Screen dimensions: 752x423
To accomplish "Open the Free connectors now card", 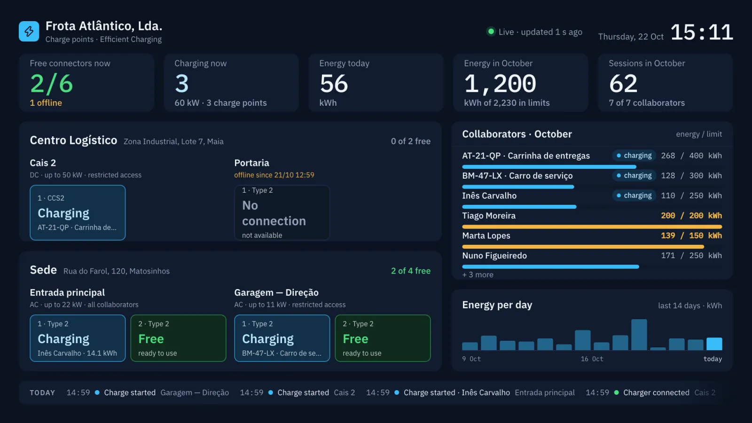I will (86, 83).
